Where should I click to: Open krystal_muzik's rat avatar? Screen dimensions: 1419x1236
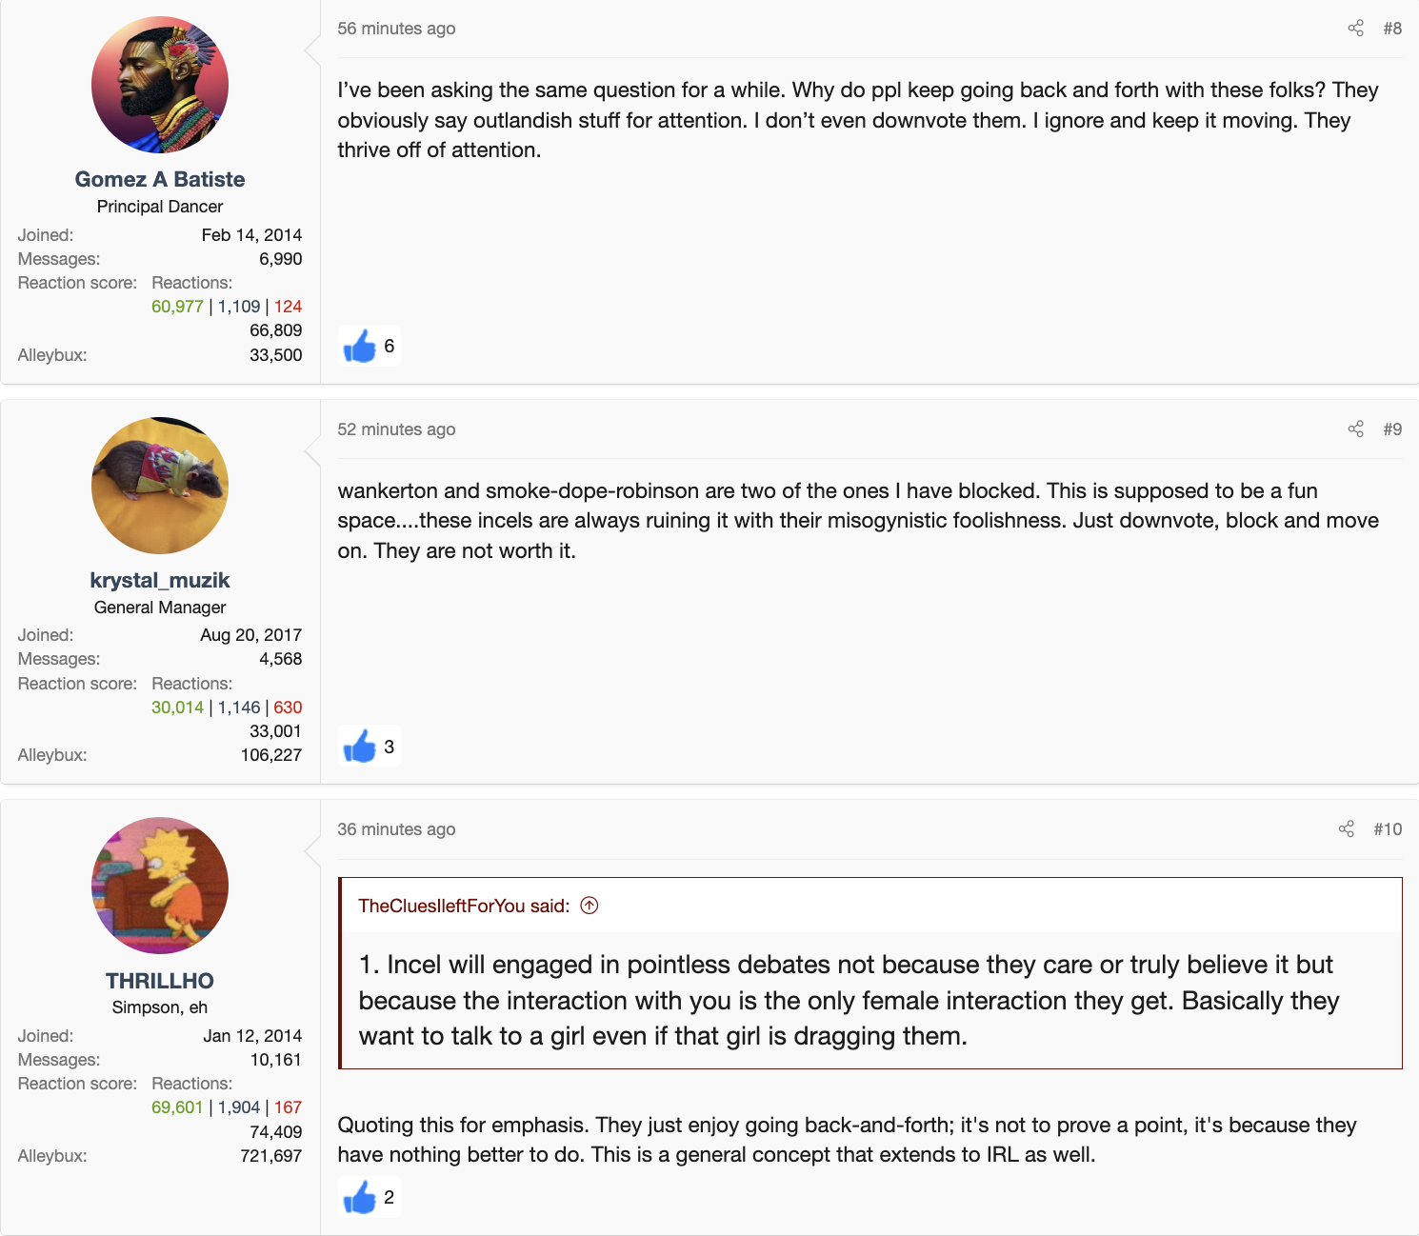pos(160,486)
